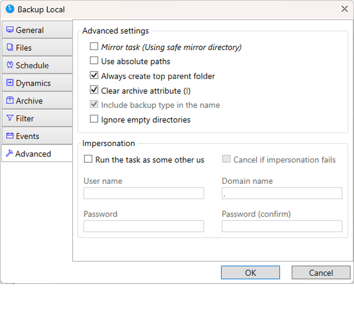Check Ignore empty directories
This screenshot has height=310, width=354.
[94, 119]
